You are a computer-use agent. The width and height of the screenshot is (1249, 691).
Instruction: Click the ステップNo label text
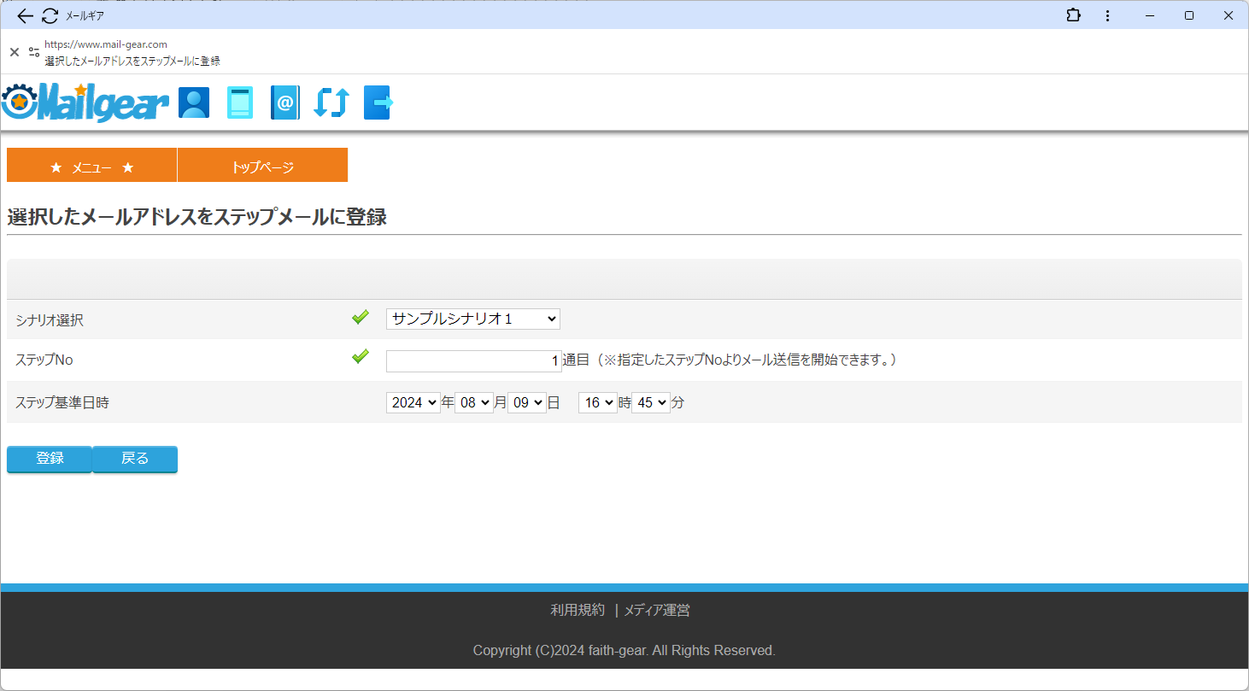(x=44, y=360)
